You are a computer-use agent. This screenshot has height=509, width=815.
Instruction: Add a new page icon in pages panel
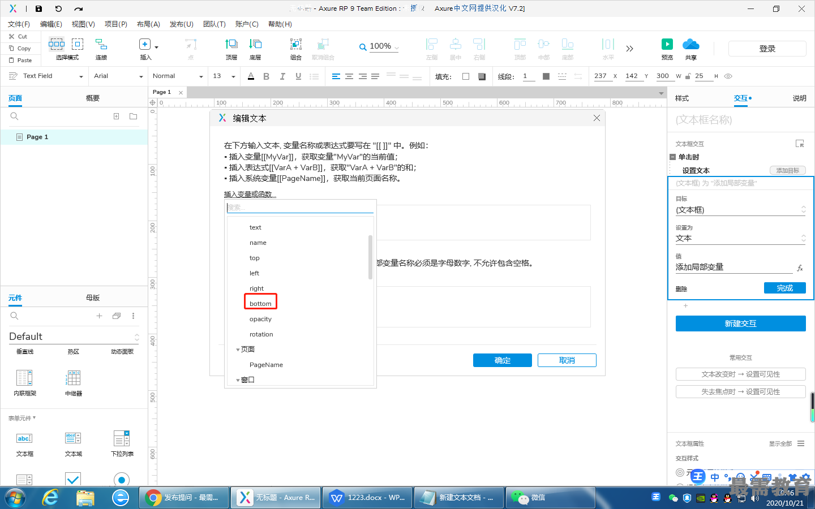click(x=116, y=116)
